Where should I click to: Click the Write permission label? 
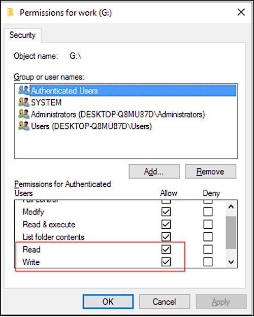point(31,262)
